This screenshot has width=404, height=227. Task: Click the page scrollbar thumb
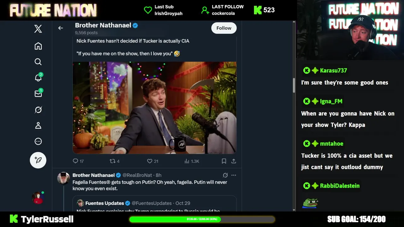tap(294, 85)
